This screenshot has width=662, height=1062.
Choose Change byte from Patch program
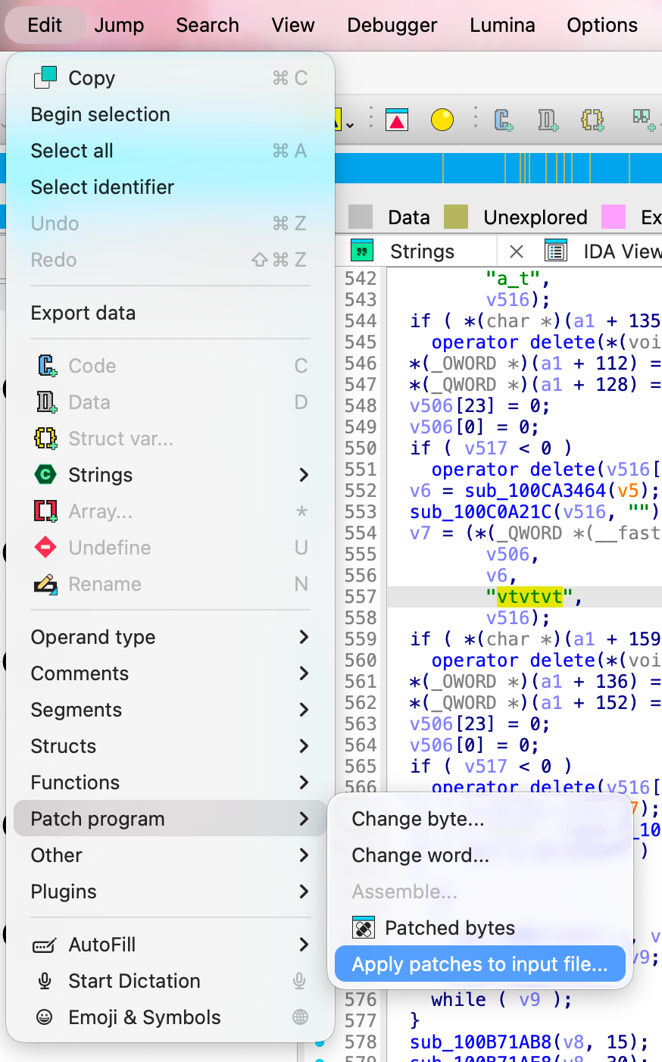[417, 819]
